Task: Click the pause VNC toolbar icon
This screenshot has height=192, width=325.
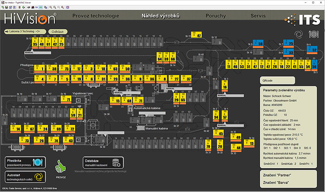Action: click(x=20, y=7)
